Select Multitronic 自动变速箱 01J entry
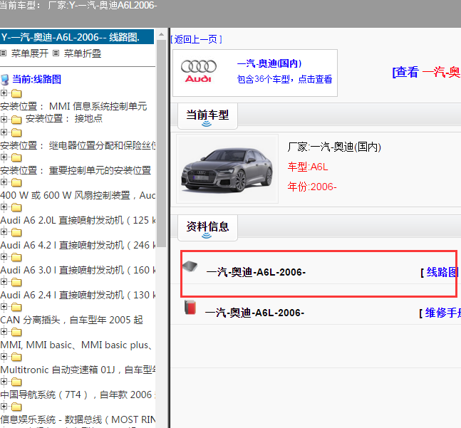The width and height of the screenshot is (461, 428). coord(78,370)
